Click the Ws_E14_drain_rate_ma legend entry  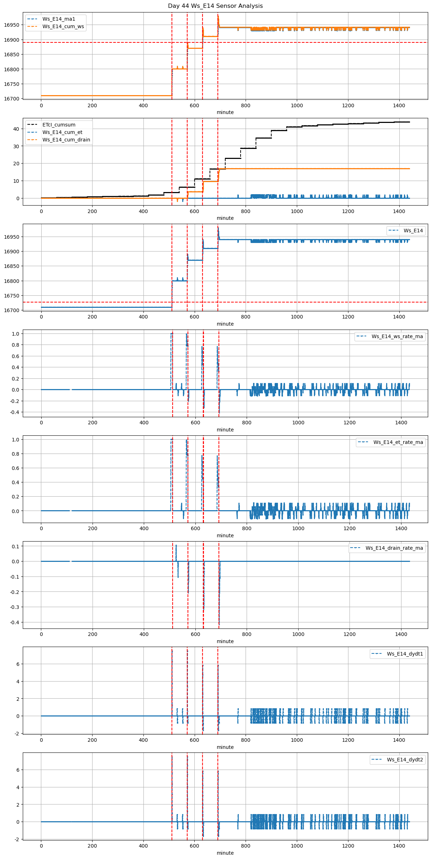click(x=394, y=548)
